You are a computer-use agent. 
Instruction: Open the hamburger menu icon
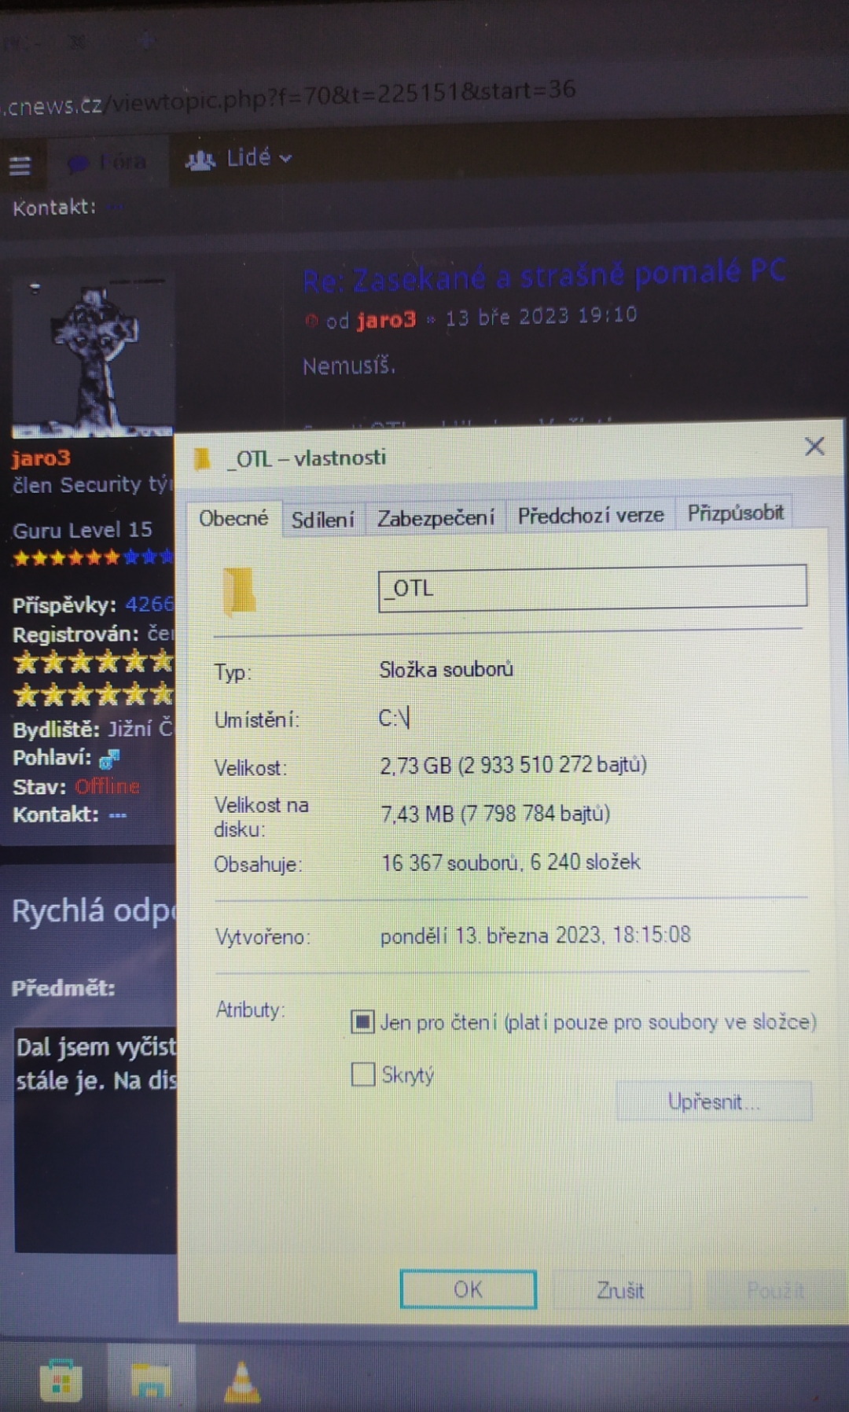click(20, 165)
